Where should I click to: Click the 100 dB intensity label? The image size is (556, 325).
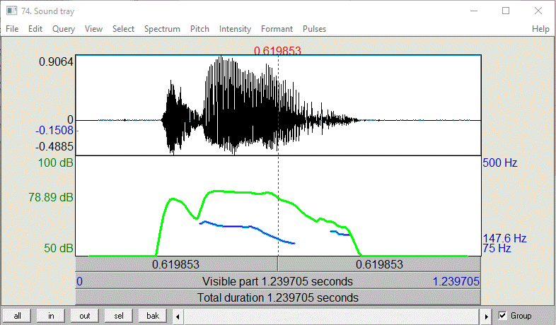coord(55,163)
